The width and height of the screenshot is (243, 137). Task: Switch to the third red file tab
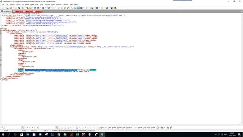[28, 11]
